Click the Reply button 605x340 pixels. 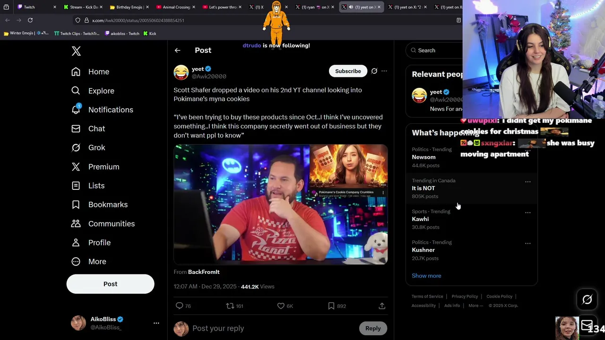pyautogui.click(x=373, y=328)
